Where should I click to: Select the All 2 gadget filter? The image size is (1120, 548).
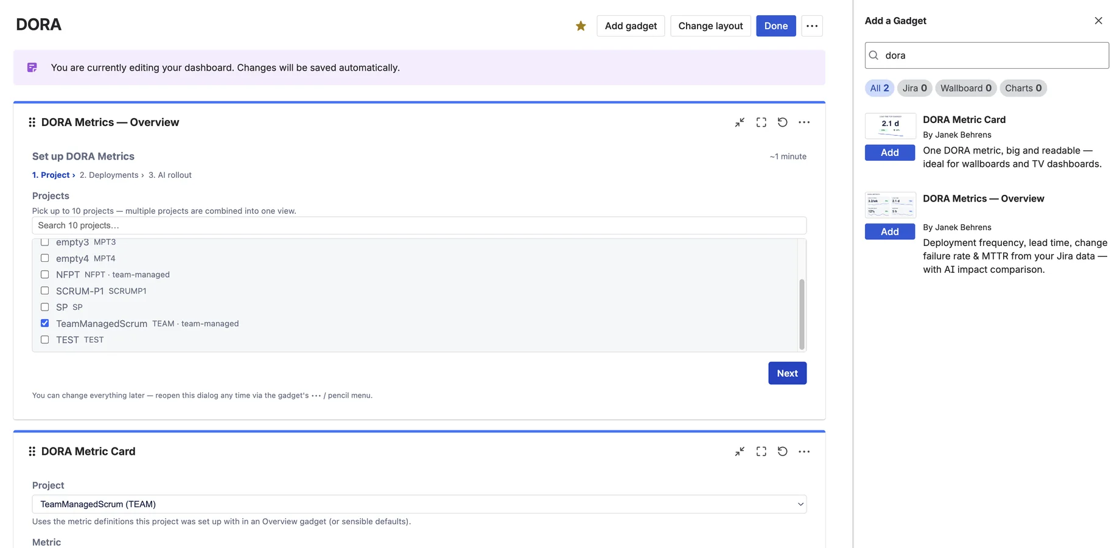point(880,88)
